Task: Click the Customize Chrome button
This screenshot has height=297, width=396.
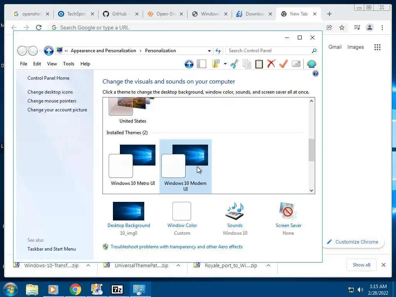Action: tap(353, 242)
